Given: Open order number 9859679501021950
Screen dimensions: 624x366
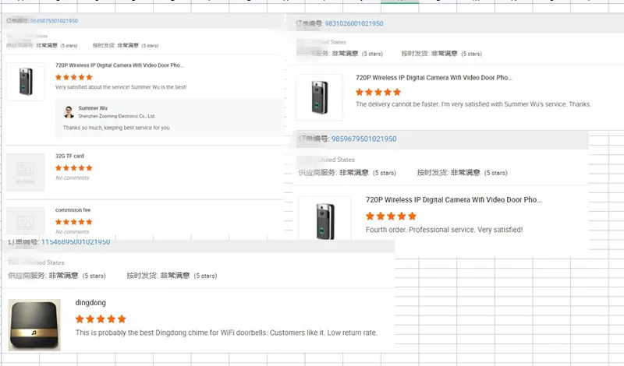Looking at the screenshot, I should [363, 139].
